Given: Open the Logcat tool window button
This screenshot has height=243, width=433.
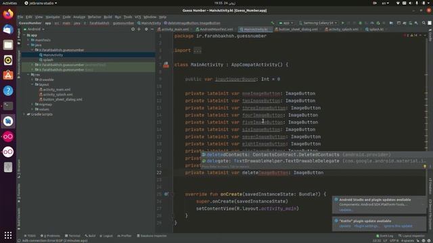Looking at the screenshot, I should (106, 236).
